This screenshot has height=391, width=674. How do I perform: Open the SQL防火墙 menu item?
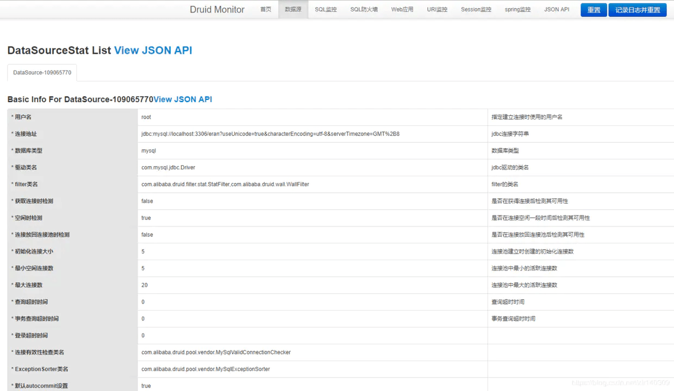(x=364, y=10)
